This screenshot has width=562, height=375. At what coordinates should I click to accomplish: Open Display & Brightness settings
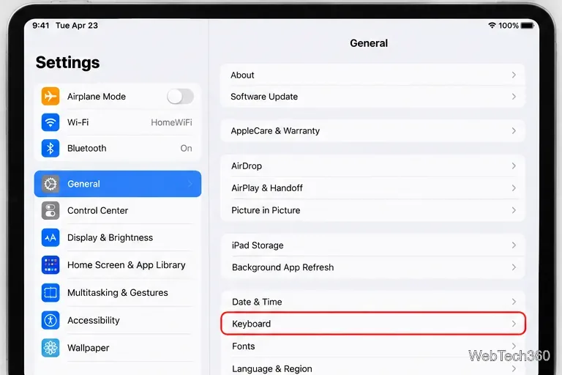coord(118,237)
